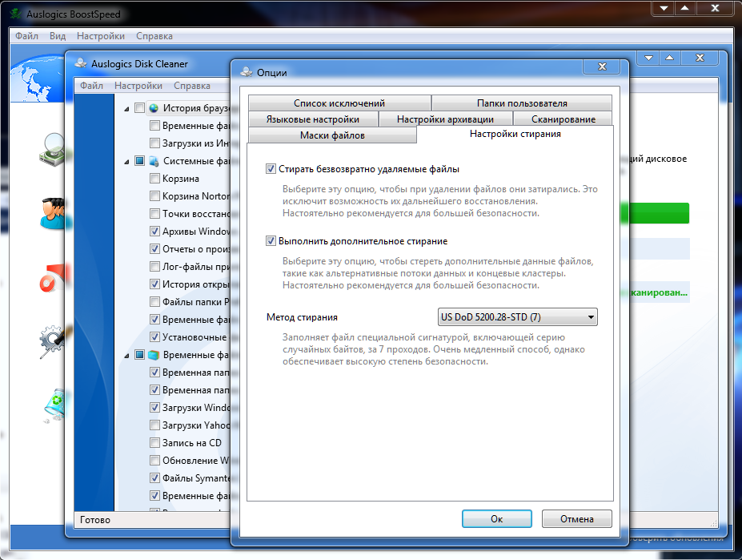Image resolution: width=742 pixels, height=560 pixels.
Task: Click the users icon in BoostSpeed sidebar
Action: tap(54, 213)
